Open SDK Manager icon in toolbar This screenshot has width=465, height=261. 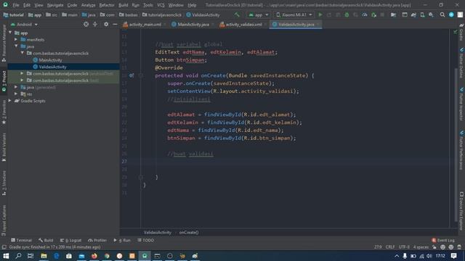431,14
